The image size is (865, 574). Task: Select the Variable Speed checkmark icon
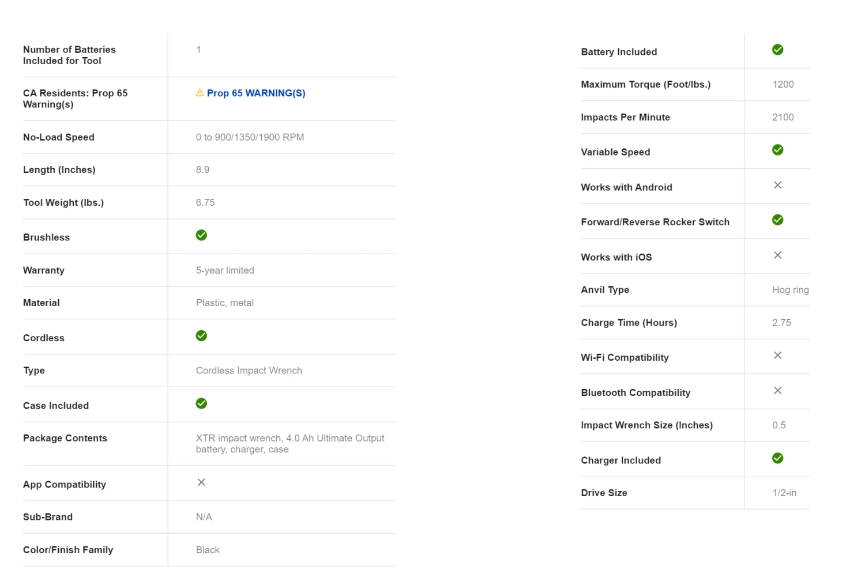(x=777, y=150)
